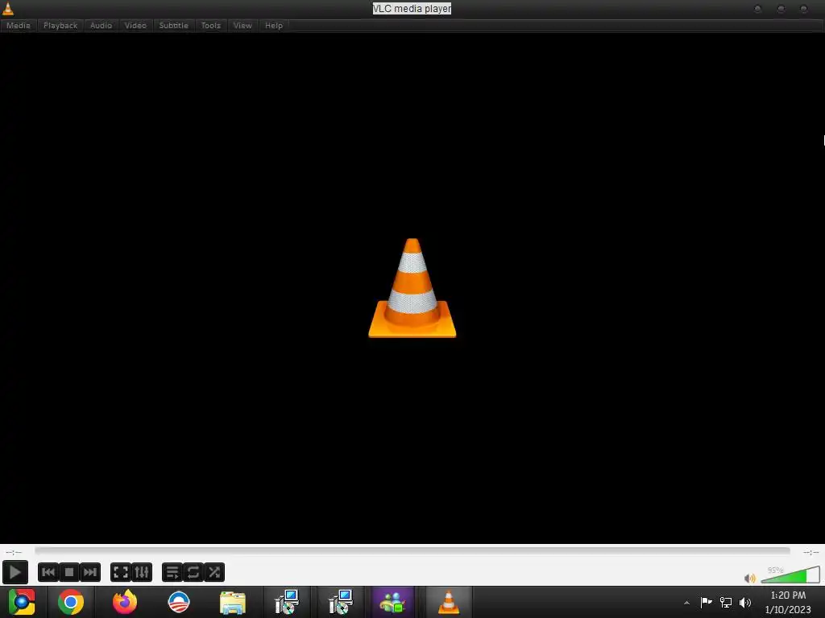Screen dimensions: 825x618
Task: Open Google Chrome from taskbar
Action: pos(71,602)
